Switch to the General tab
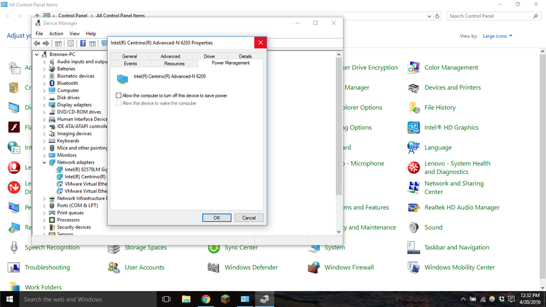The image size is (546, 307). [x=130, y=56]
